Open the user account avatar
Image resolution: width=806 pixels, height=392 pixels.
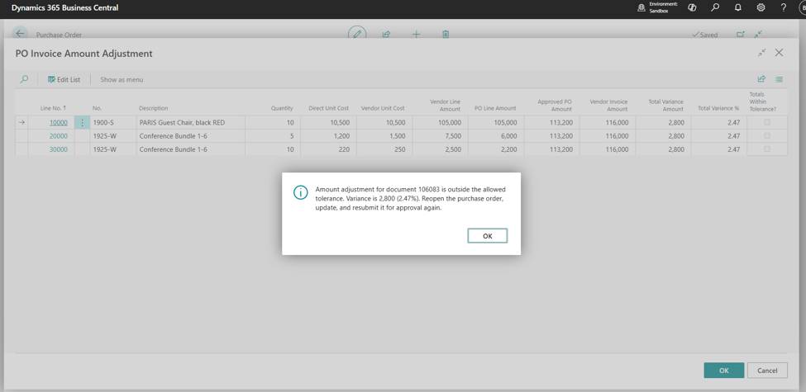(802, 7)
